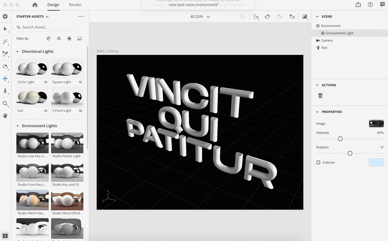Collapse the Actions panel
Viewport: 388px width, 241px height.
point(317,85)
